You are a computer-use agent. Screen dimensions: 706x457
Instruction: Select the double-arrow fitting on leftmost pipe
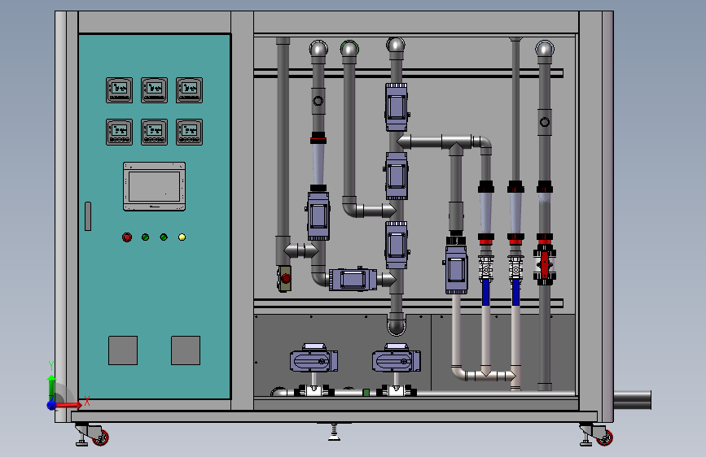[301, 250]
